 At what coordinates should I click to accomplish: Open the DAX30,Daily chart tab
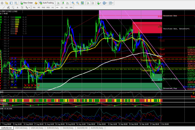[x=68, y=128]
